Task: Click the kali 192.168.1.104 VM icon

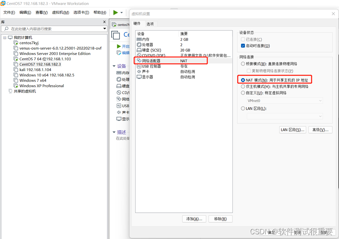Action: point(16,69)
